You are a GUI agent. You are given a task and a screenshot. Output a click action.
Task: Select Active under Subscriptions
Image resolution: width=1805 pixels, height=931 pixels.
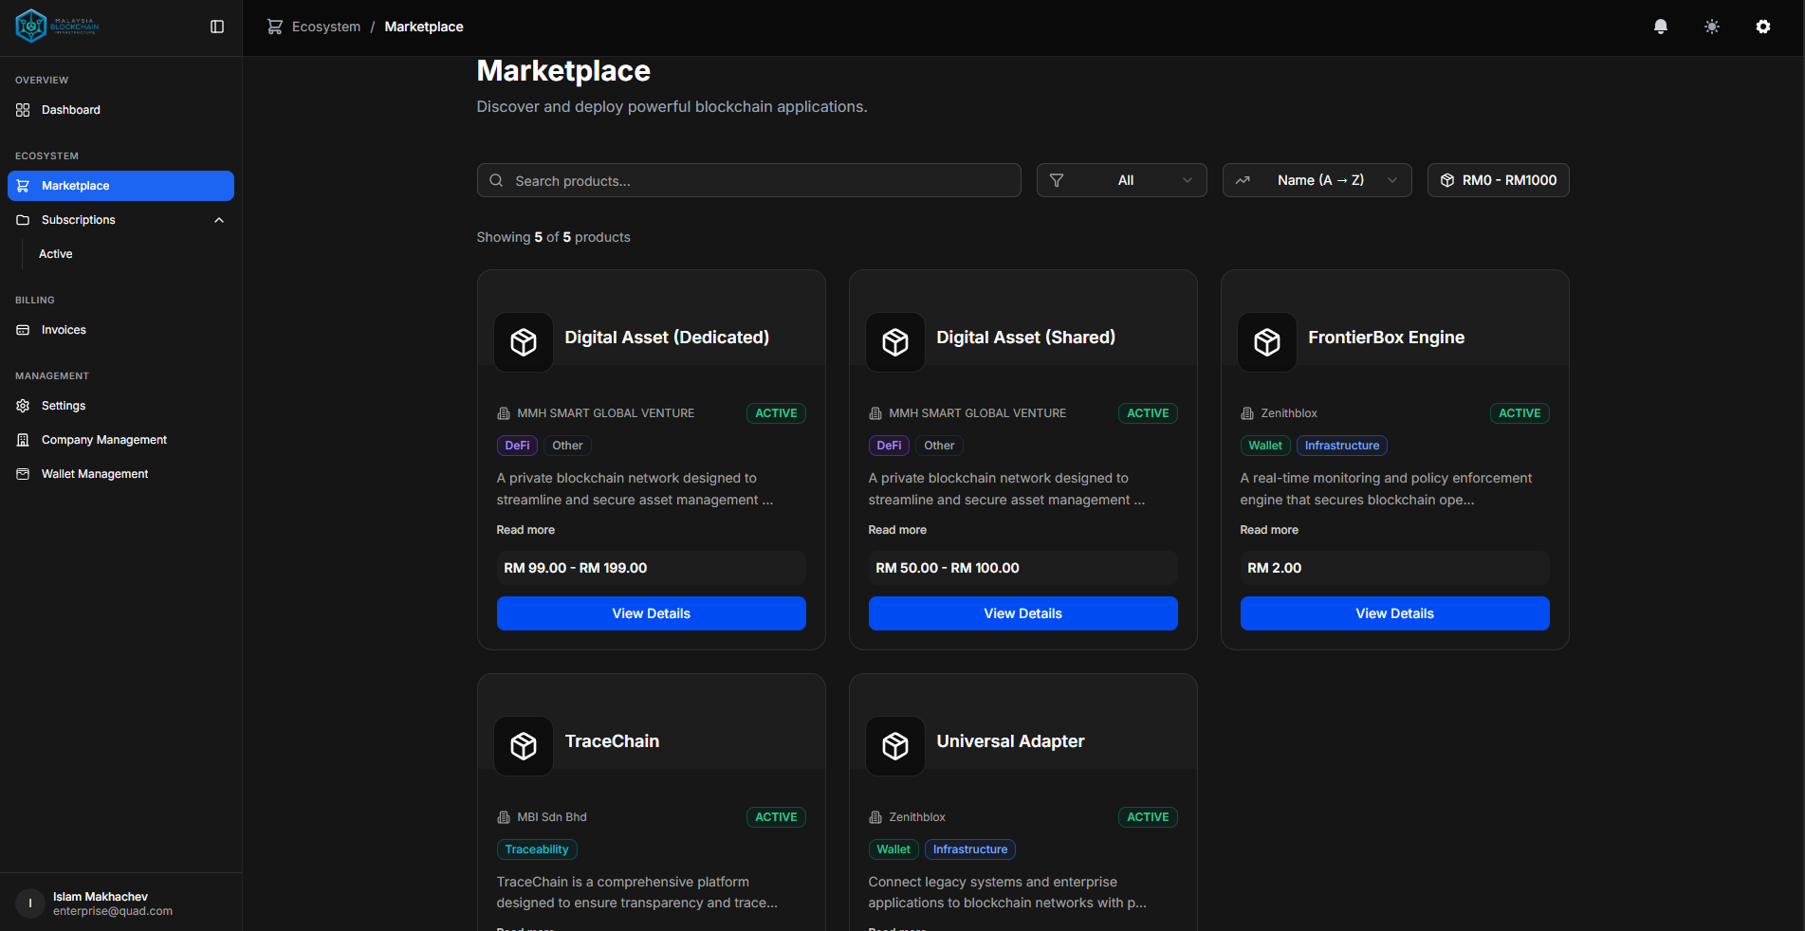[x=55, y=253]
